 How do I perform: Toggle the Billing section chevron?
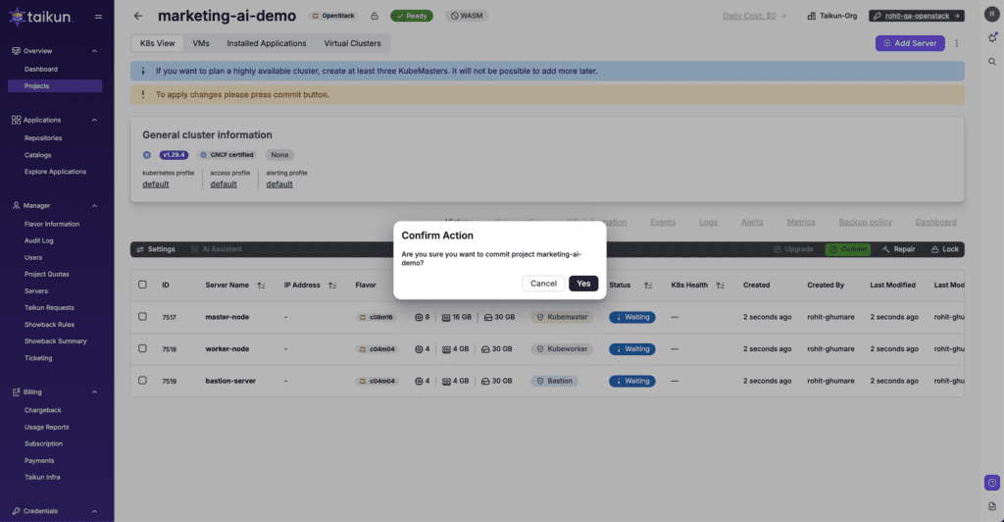(x=94, y=392)
